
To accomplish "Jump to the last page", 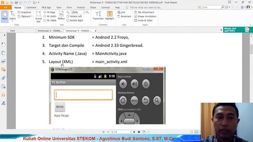I will (139, 132).
